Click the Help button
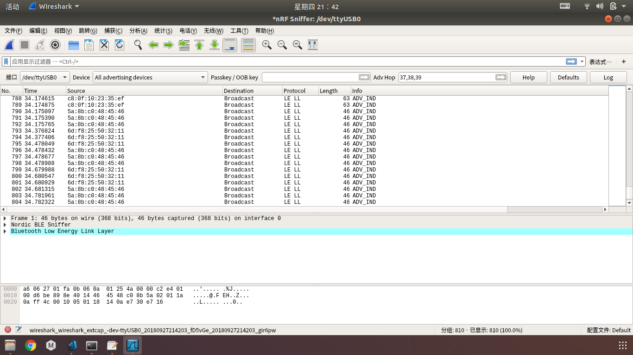The height and width of the screenshot is (355, 633). [x=529, y=77]
